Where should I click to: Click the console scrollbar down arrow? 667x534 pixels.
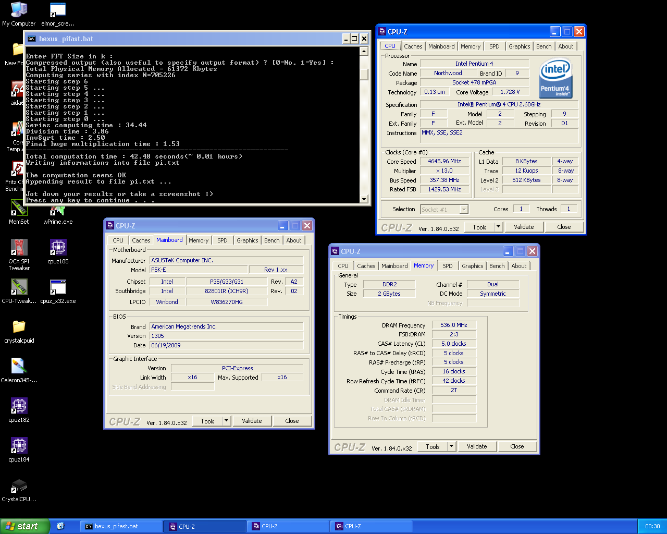coord(364,199)
